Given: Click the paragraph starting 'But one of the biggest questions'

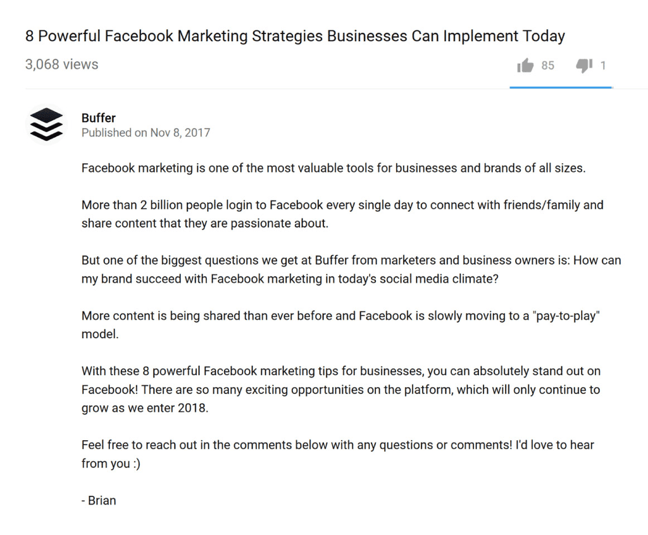Looking at the screenshot, I should point(351,269).
